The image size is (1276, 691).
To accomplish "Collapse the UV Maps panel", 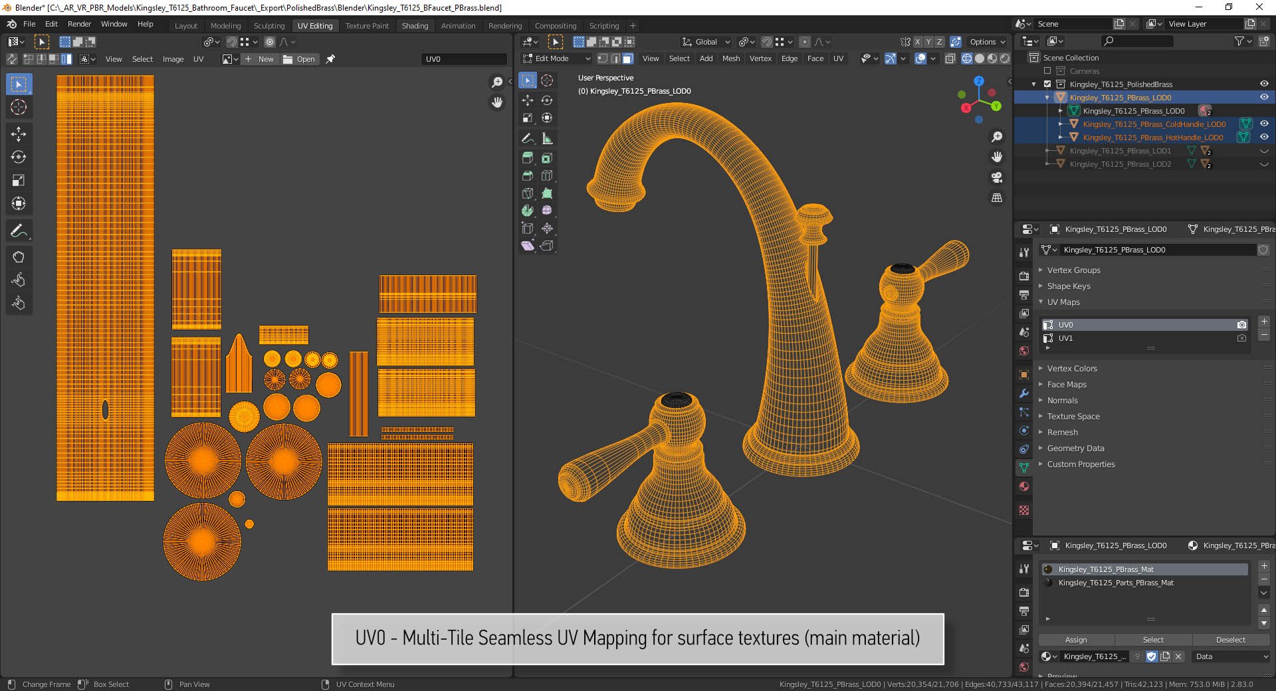I will [1063, 302].
